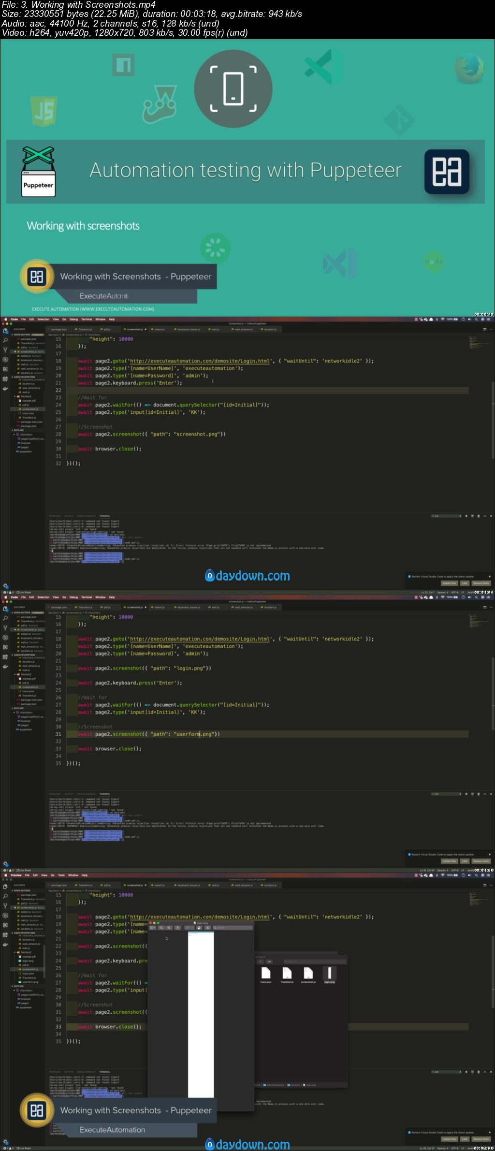Viewport: 495px width, 1151px height.
Task: Click Manage gear icon in first VS Code frame
Action: (5, 586)
